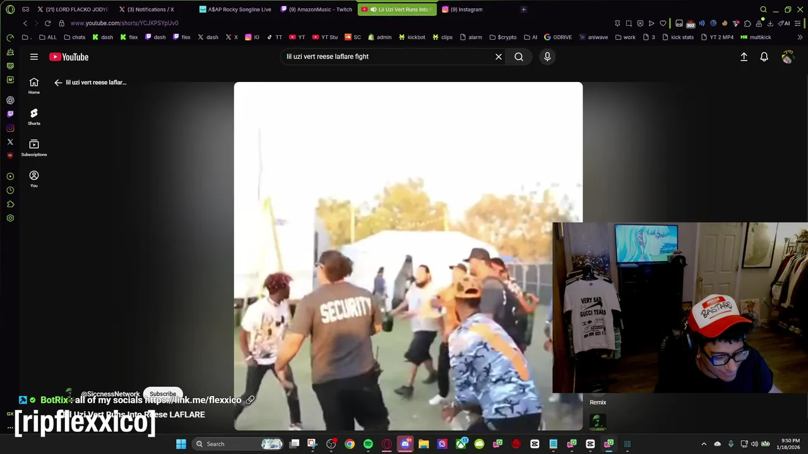Viewport: 808px width, 454px height.
Task: Open the alarm bookmarks folder
Action: coord(470,37)
